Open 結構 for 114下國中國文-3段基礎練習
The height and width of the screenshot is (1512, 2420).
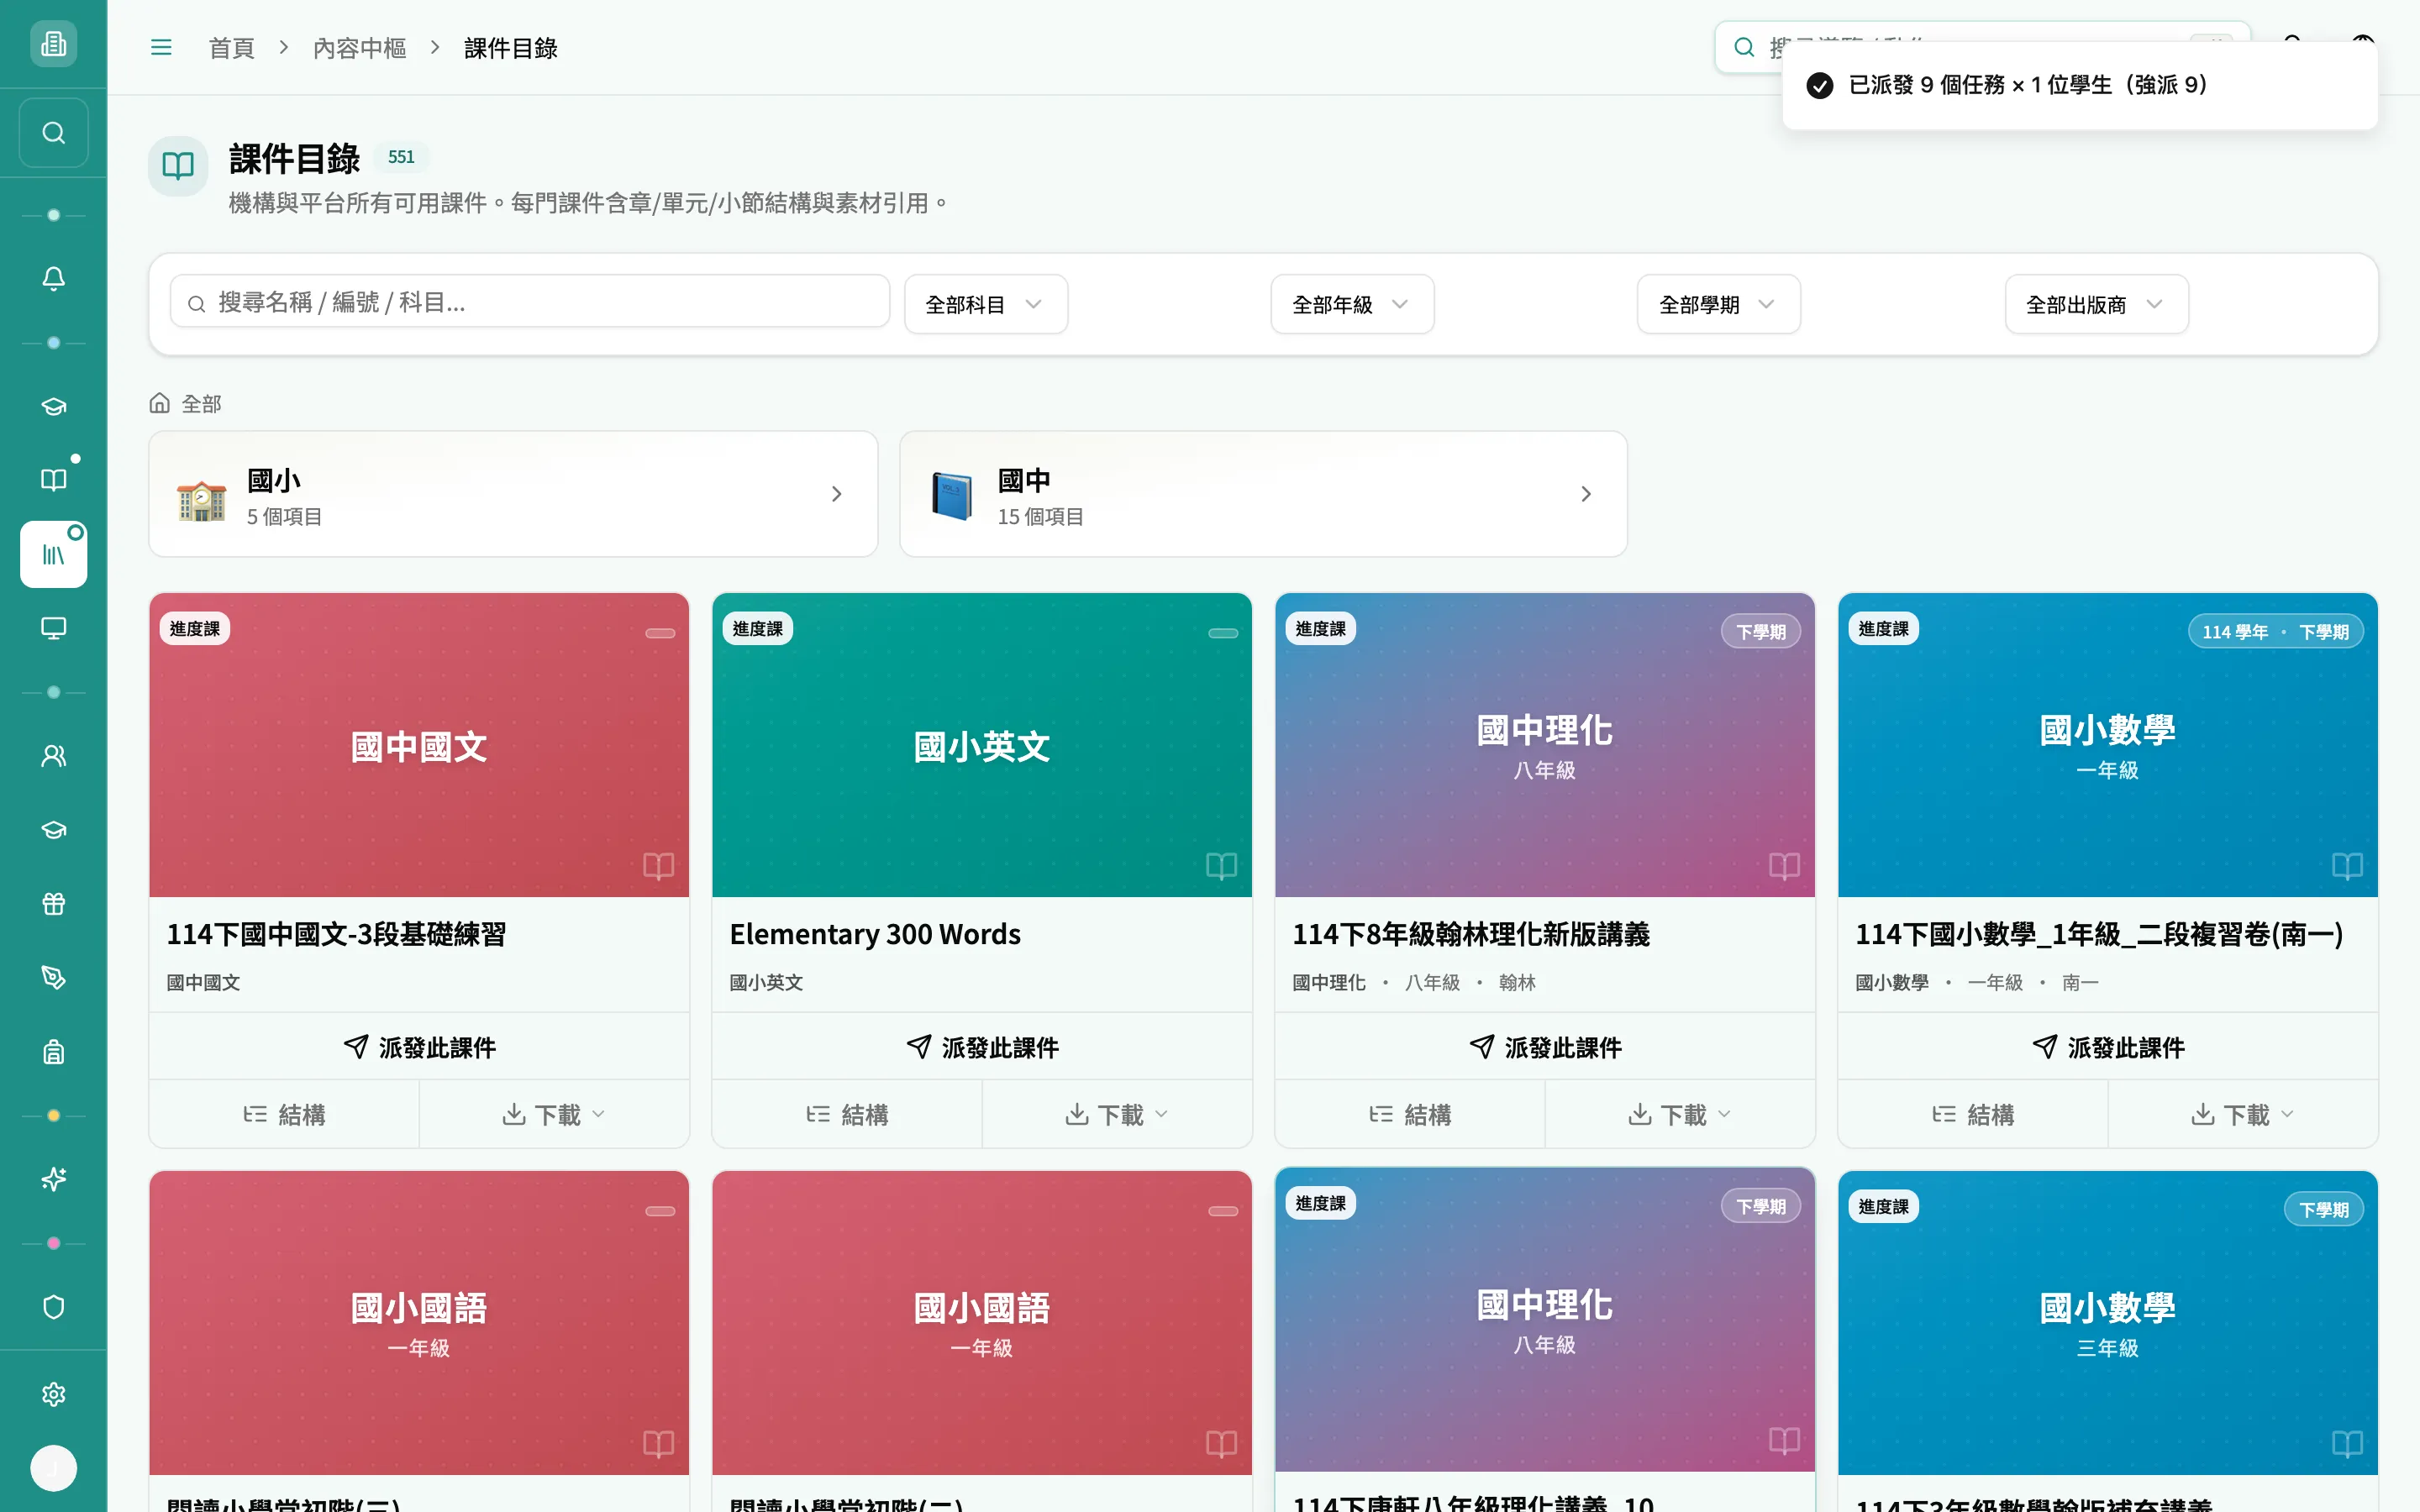tap(284, 1114)
